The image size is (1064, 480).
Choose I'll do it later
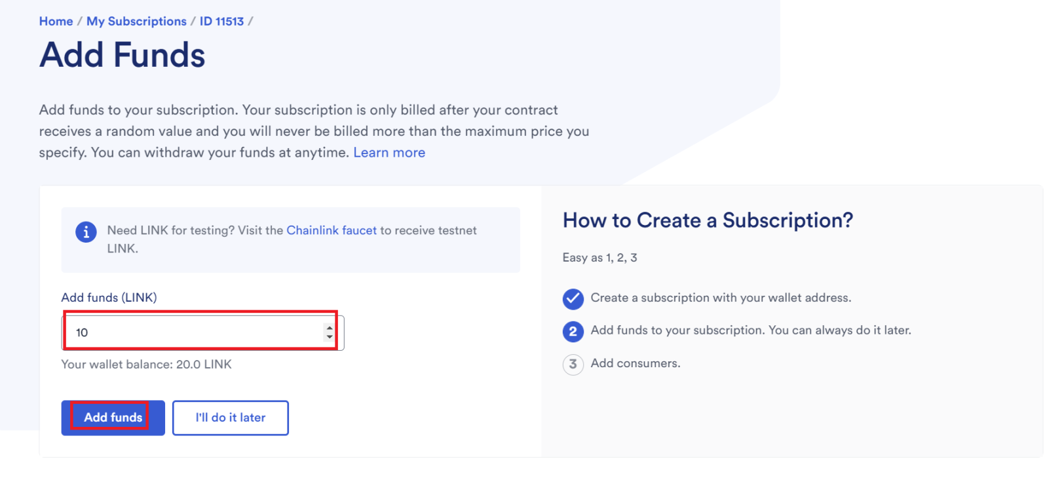tap(230, 418)
